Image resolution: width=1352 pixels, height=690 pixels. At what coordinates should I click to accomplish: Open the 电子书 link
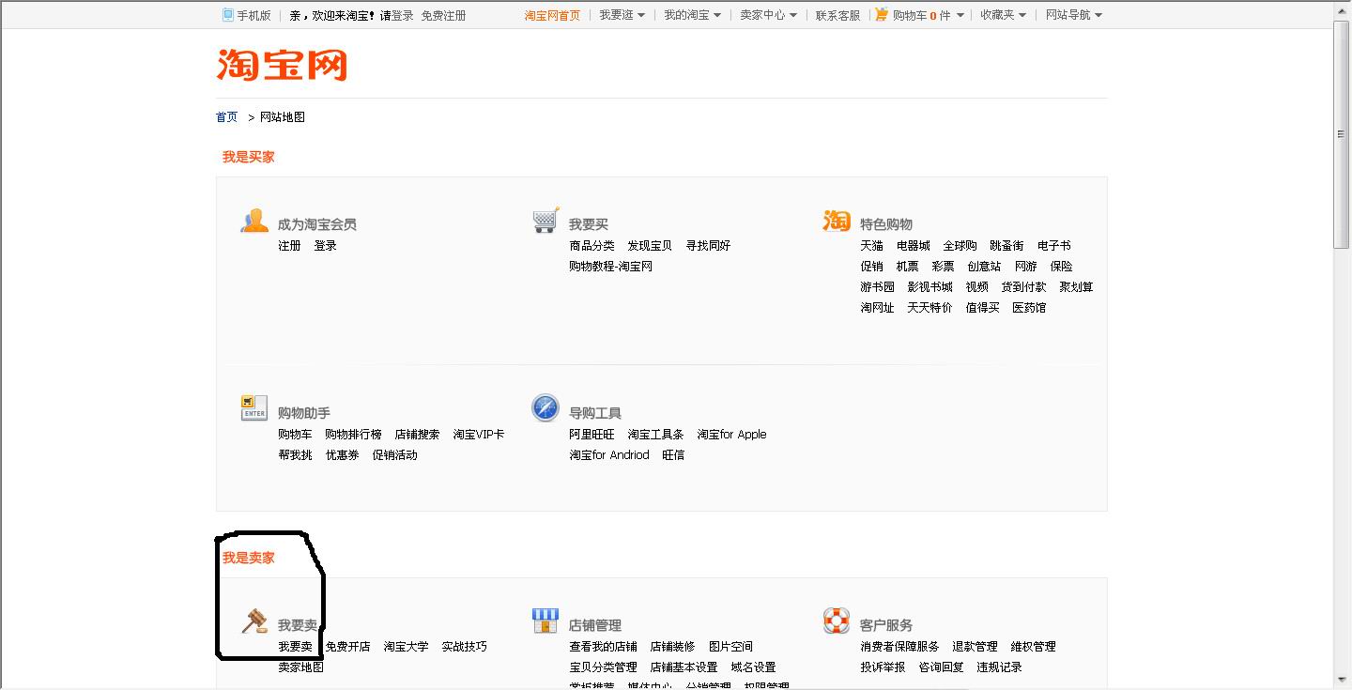click(1053, 246)
